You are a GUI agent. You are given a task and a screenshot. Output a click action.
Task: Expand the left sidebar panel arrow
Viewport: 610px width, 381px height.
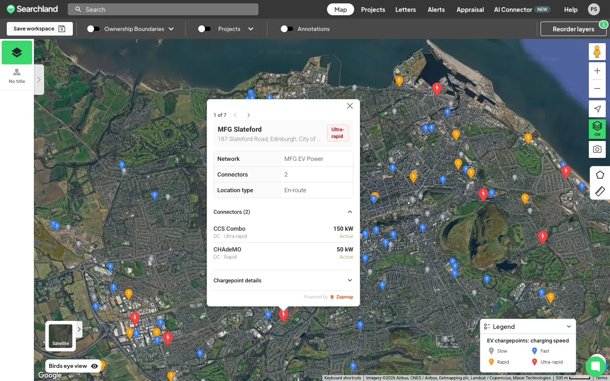click(39, 80)
